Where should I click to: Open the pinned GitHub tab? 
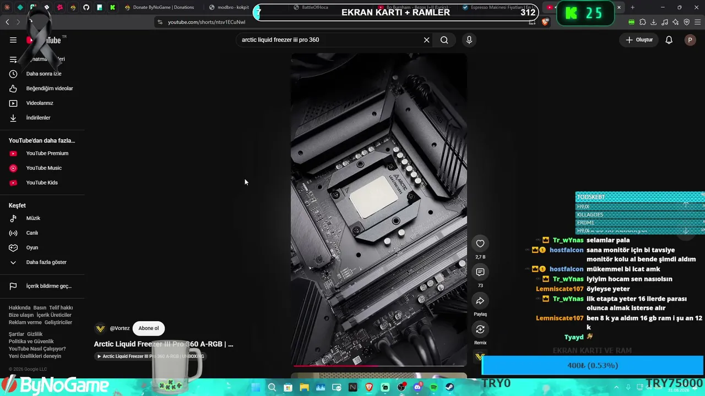pyautogui.click(x=86, y=7)
